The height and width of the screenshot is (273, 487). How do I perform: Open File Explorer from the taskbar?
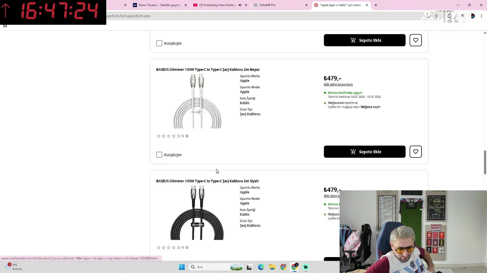pos(272,267)
